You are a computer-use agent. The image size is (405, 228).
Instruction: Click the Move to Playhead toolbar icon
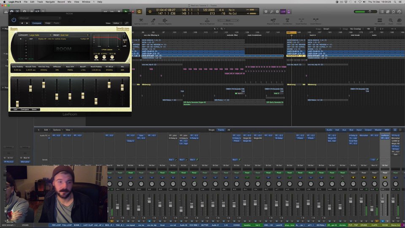tap(207, 20)
